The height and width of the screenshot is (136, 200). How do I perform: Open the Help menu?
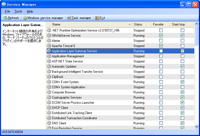(x=30, y=11)
